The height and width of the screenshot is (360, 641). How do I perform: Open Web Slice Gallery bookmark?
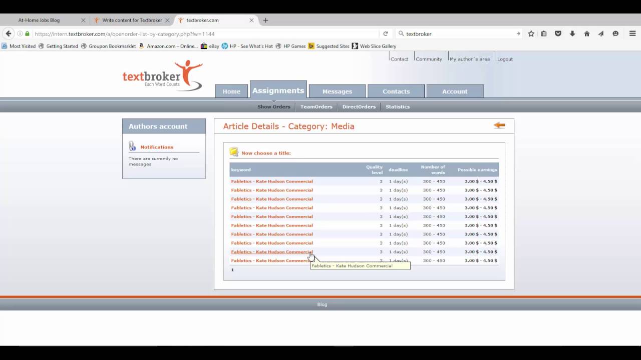tap(374, 46)
